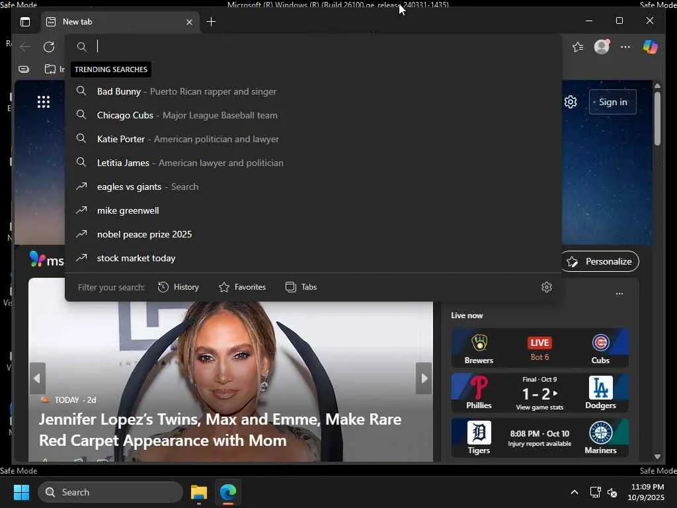The height and width of the screenshot is (508, 677).
Task: Click Microsoft Edge taskbar icon
Action: [227, 492]
